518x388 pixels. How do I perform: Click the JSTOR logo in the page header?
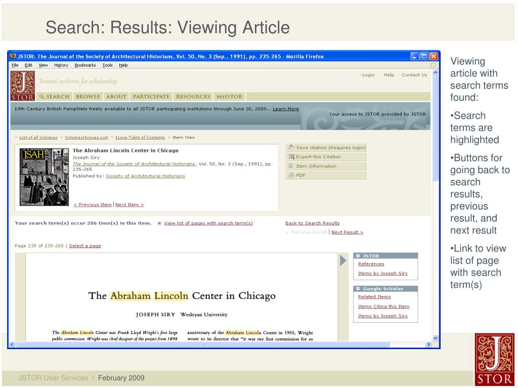pyautogui.click(x=22, y=86)
